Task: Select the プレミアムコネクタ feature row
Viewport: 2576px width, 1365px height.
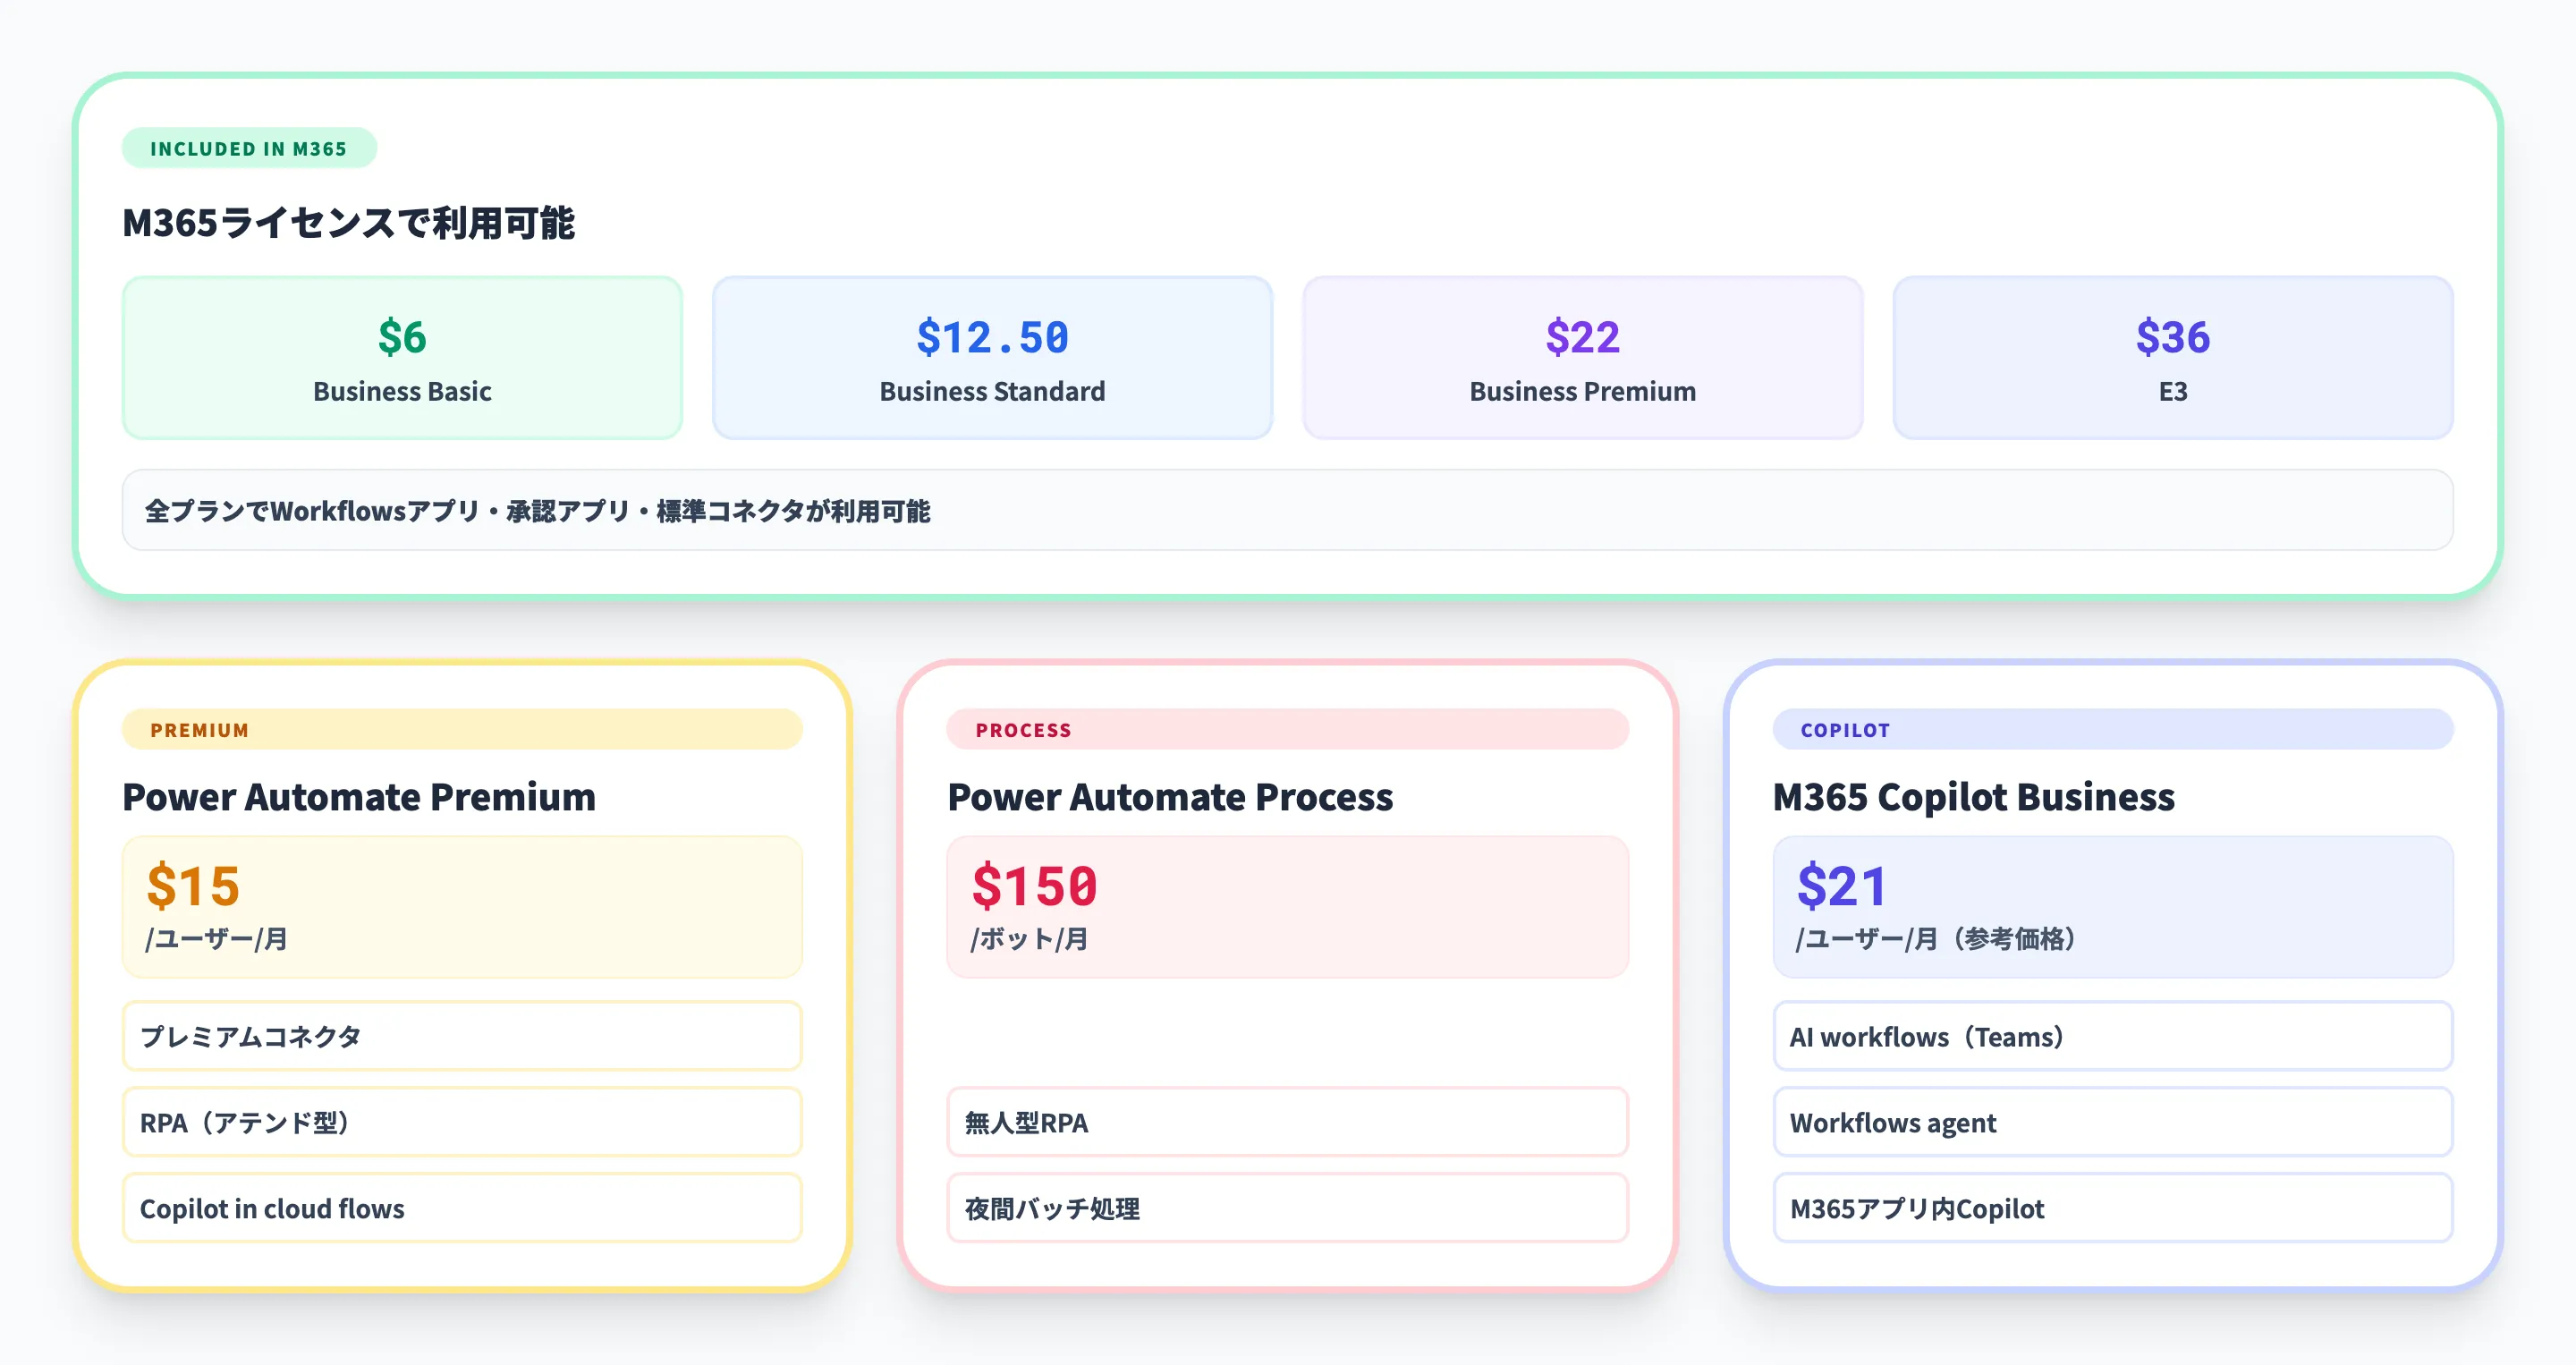Action: click(x=461, y=1037)
